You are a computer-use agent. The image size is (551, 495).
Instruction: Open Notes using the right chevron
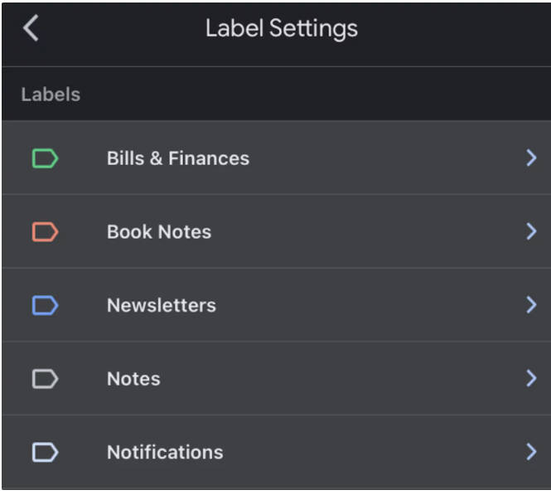coord(531,378)
